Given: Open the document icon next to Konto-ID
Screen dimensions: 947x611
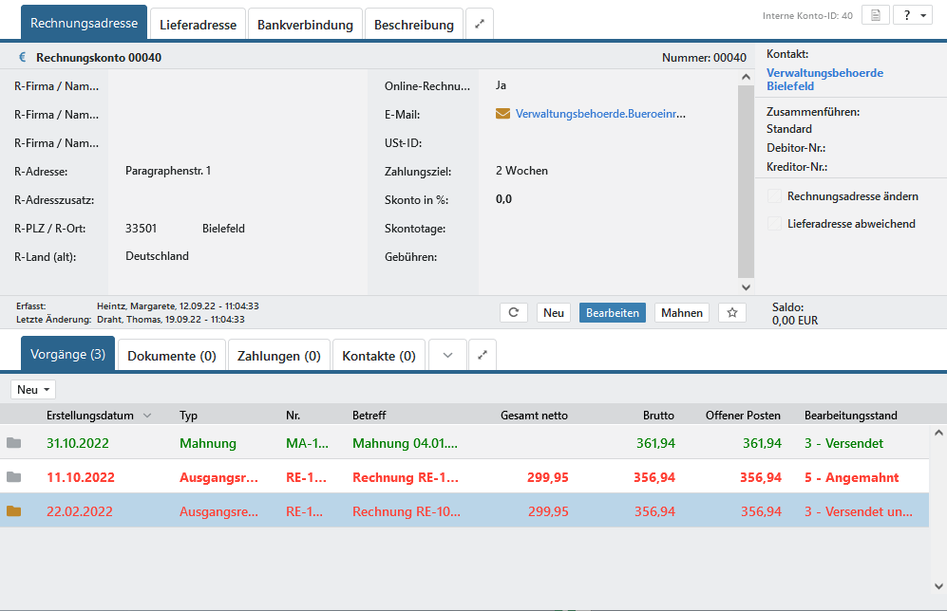Looking at the screenshot, I should tap(876, 16).
